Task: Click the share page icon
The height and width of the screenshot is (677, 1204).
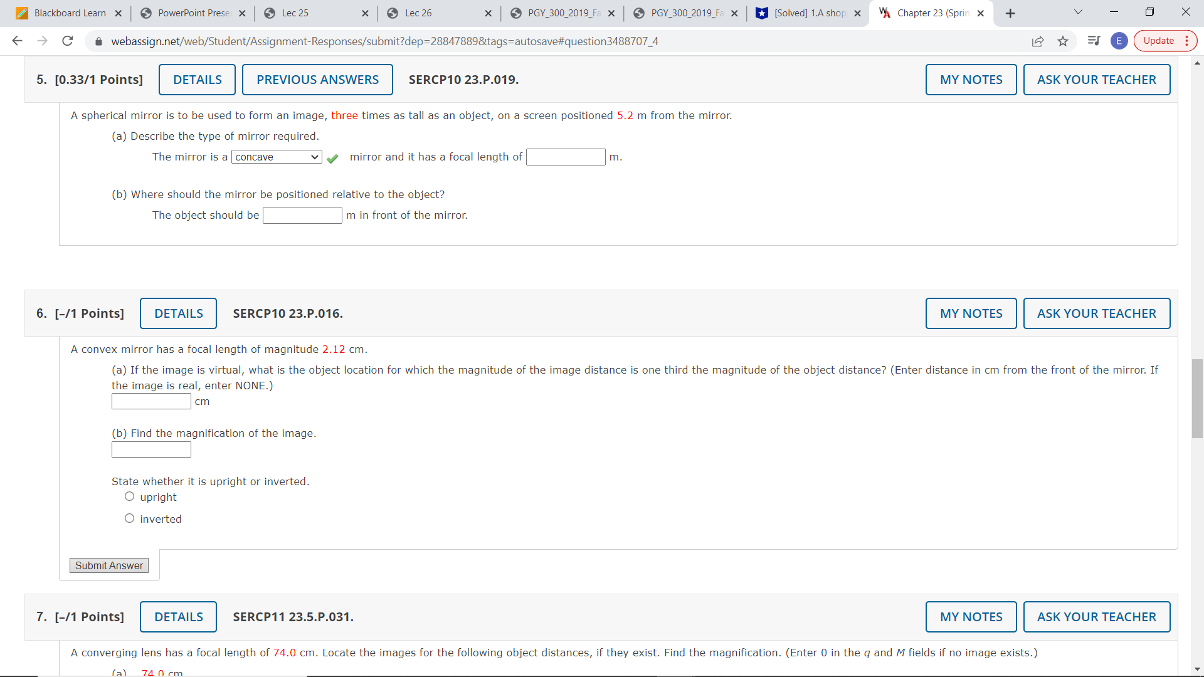Action: [1038, 41]
